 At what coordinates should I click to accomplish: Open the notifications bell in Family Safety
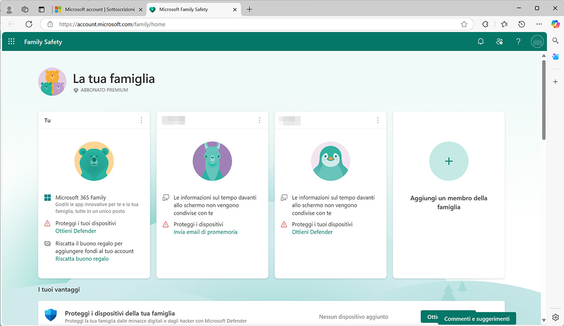(x=480, y=42)
